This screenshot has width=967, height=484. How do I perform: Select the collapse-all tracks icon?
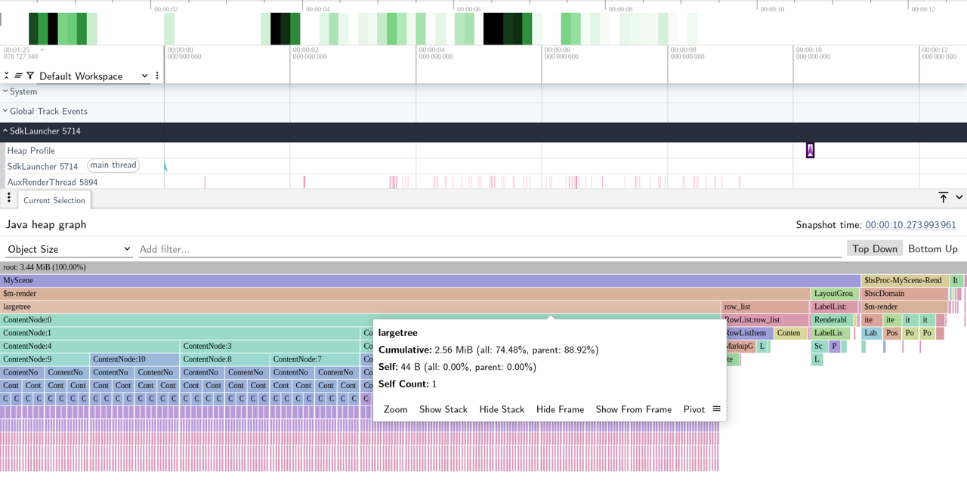(7, 76)
